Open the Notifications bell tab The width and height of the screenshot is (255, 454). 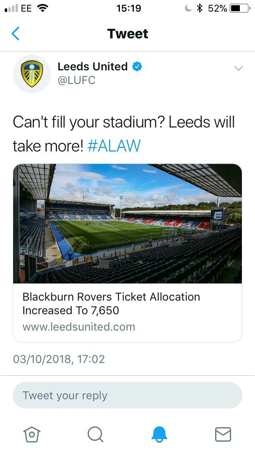coord(159,434)
